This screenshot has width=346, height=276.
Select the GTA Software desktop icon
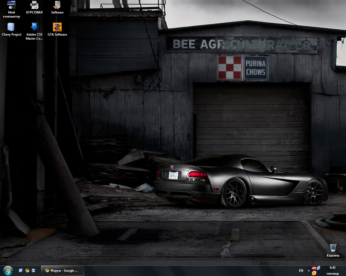coord(57,29)
